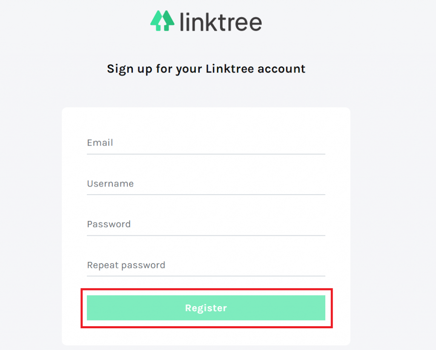Focus the Password input field
Screen dimensions: 436x350
pos(206,224)
